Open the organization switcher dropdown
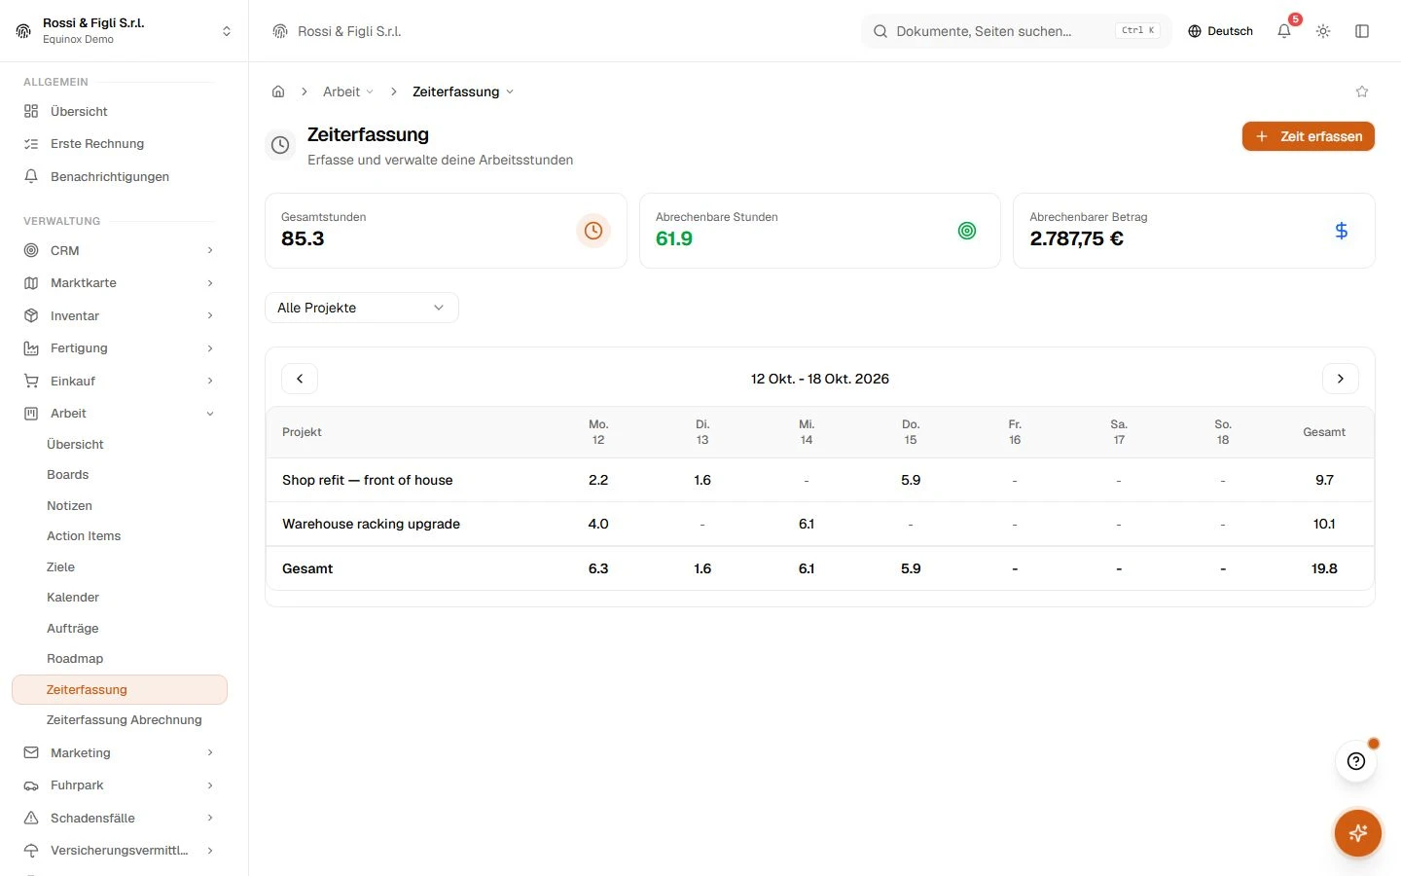Image resolution: width=1401 pixels, height=876 pixels. (x=124, y=31)
